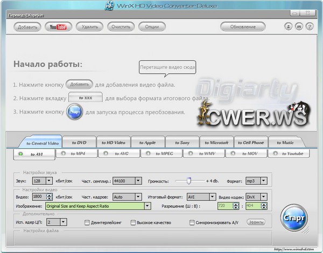Image resolution: width=323 pixels, height=253 pixels.
Task: Switch to the 'to DVD' tab
Action: (80, 143)
